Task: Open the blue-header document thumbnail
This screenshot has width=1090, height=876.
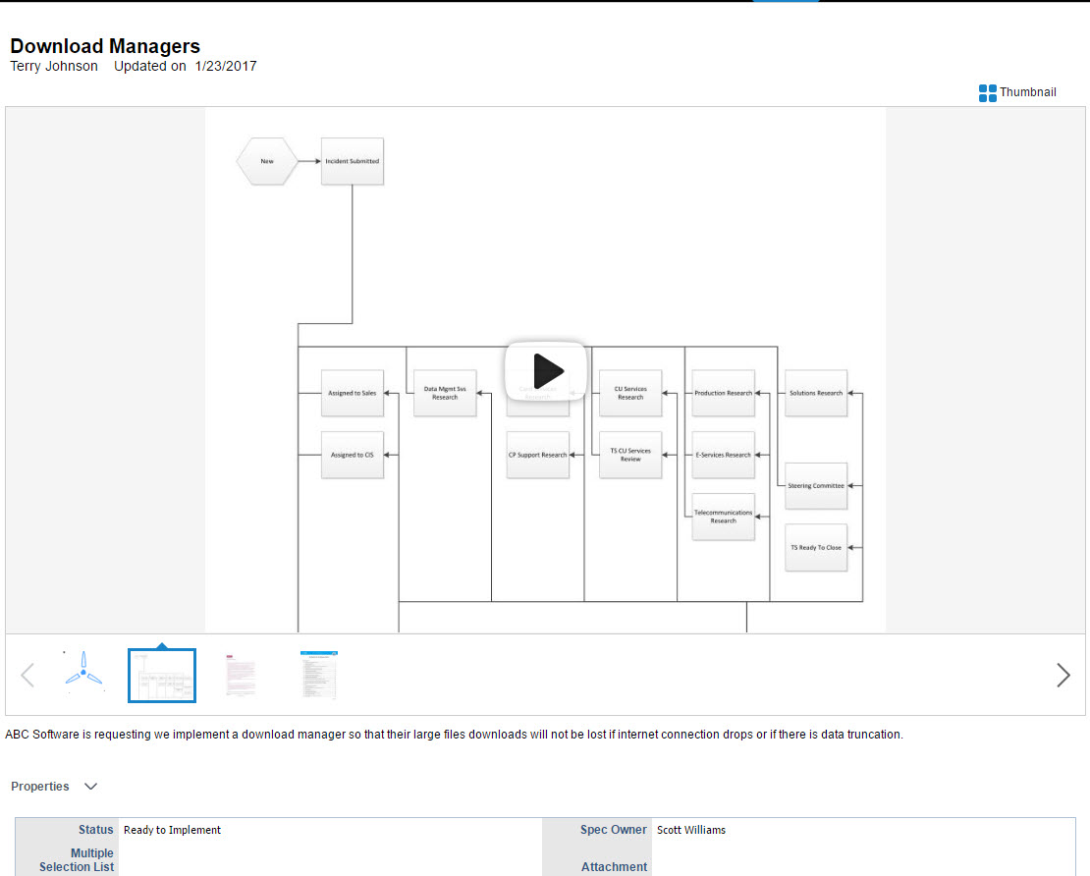Action: click(x=319, y=675)
